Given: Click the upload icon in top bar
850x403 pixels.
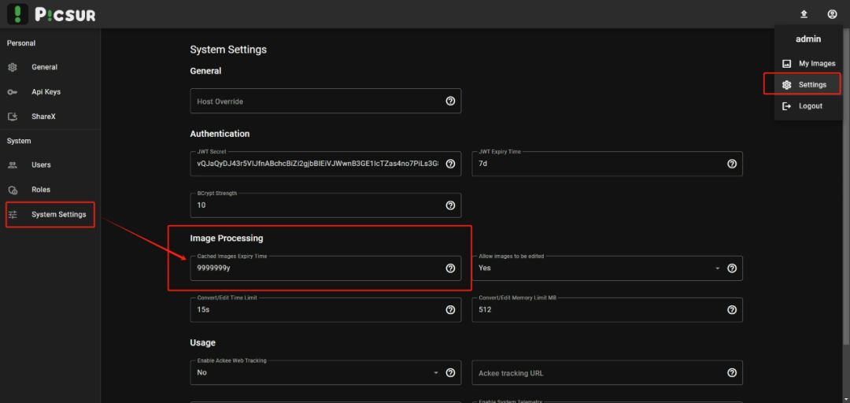Looking at the screenshot, I should click(804, 15).
